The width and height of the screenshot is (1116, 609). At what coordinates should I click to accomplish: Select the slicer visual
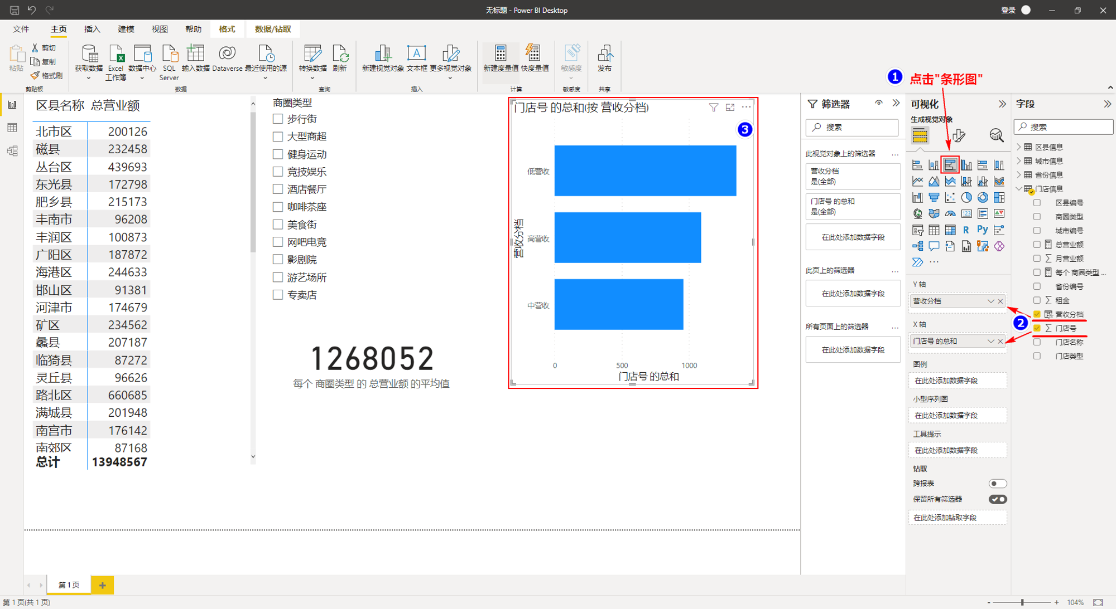click(x=917, y=230)
